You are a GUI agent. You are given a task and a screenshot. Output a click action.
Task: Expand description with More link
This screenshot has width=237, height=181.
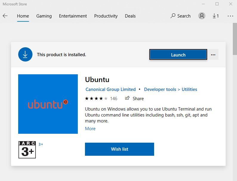(x=90, y=129)
